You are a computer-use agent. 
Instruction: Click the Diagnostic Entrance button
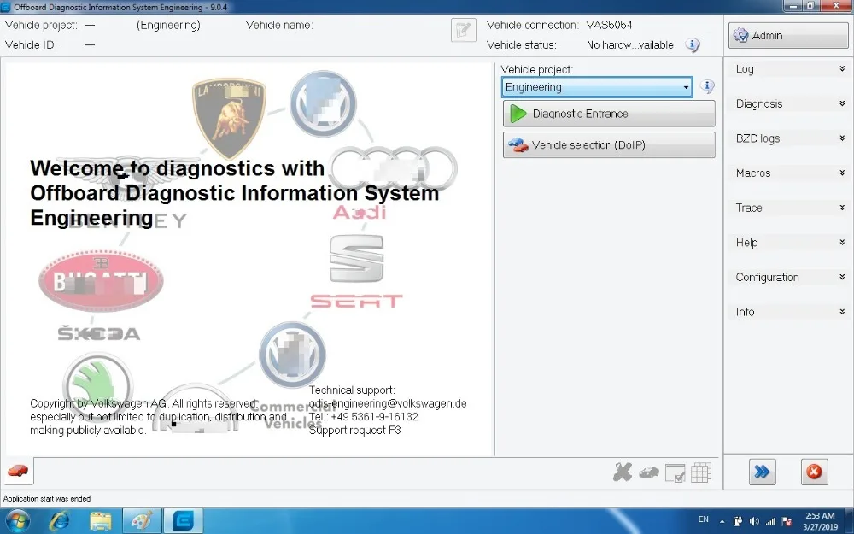click(609, 114)
